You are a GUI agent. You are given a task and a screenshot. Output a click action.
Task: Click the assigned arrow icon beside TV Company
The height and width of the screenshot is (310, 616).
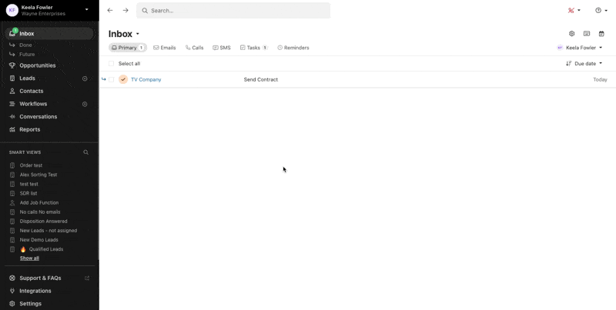(x=104, y=79)
